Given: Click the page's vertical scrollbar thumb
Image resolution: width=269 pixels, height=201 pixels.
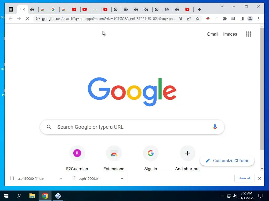Looking at the screenshot, I should (x=262, y=89).
